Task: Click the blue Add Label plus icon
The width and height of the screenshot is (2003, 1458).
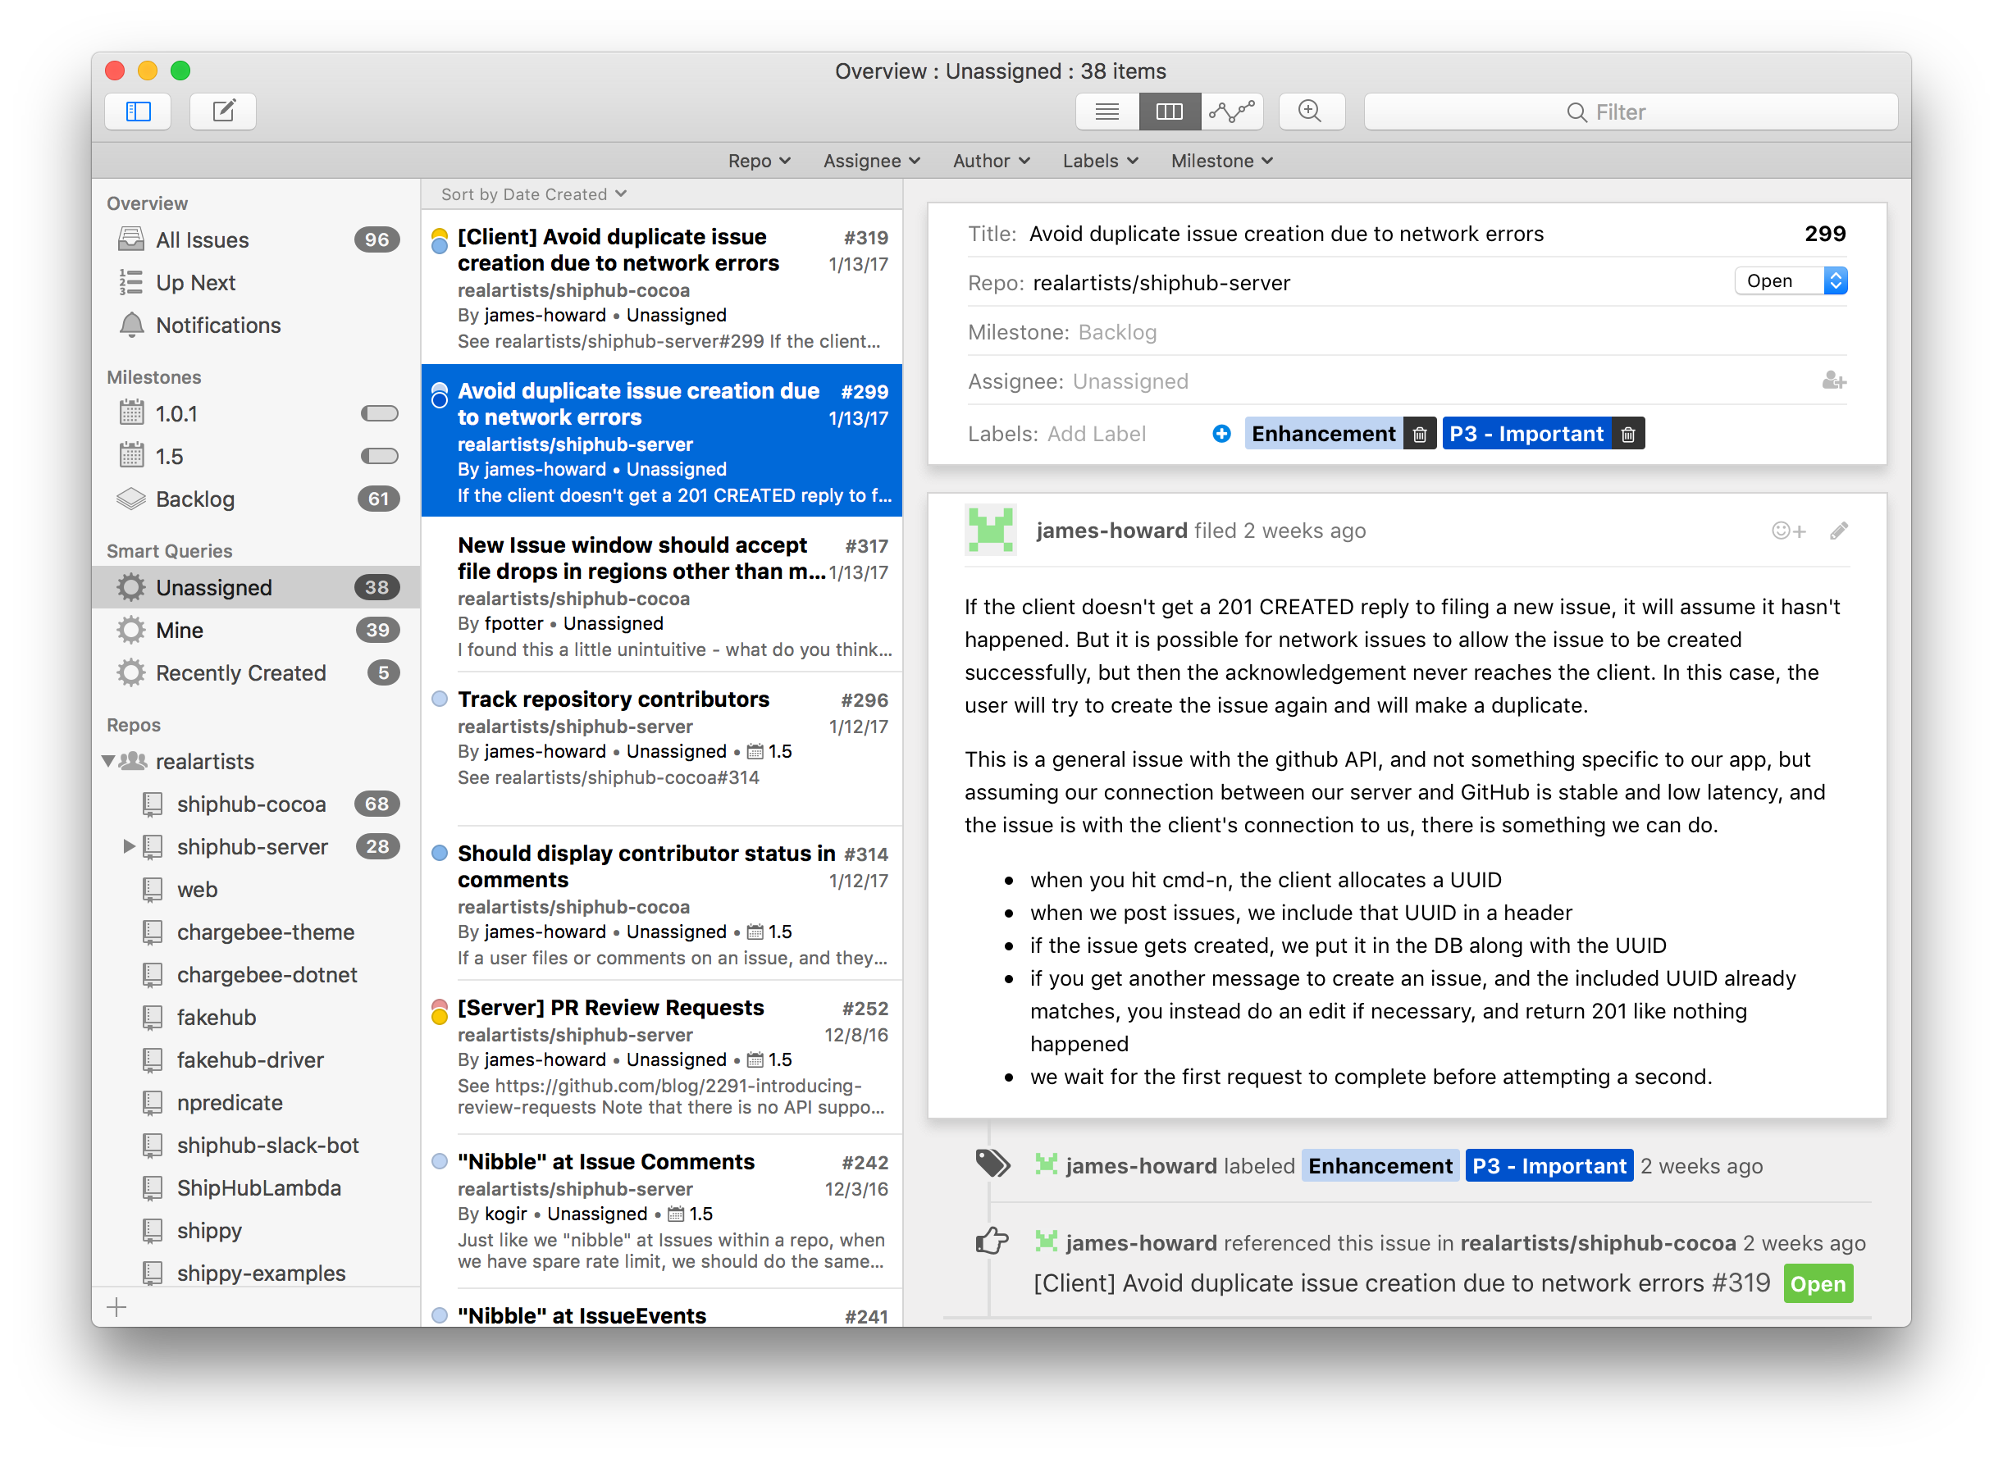Action: 1222,434
